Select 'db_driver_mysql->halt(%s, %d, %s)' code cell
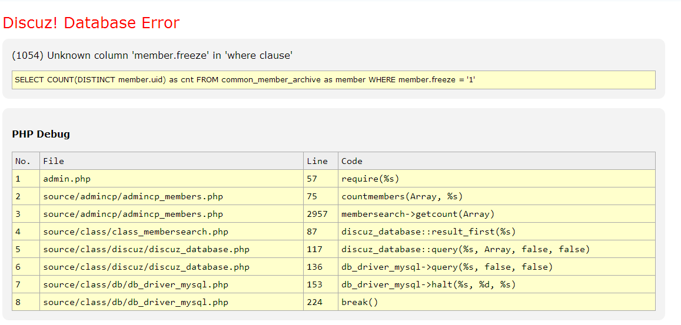Screen dimensions: 681x325 496,284
